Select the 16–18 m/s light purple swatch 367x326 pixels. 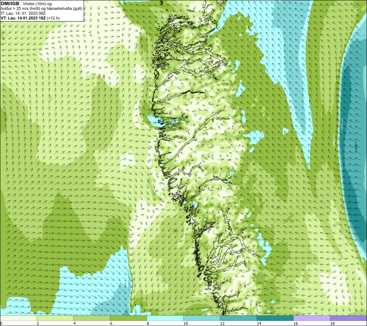point(312,318)
